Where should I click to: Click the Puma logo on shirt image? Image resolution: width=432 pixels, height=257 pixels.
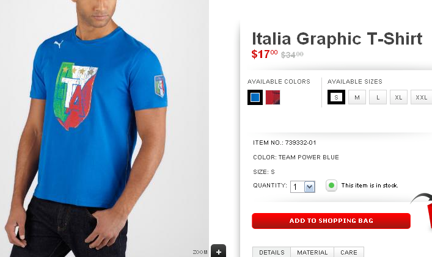pos(59,44)
